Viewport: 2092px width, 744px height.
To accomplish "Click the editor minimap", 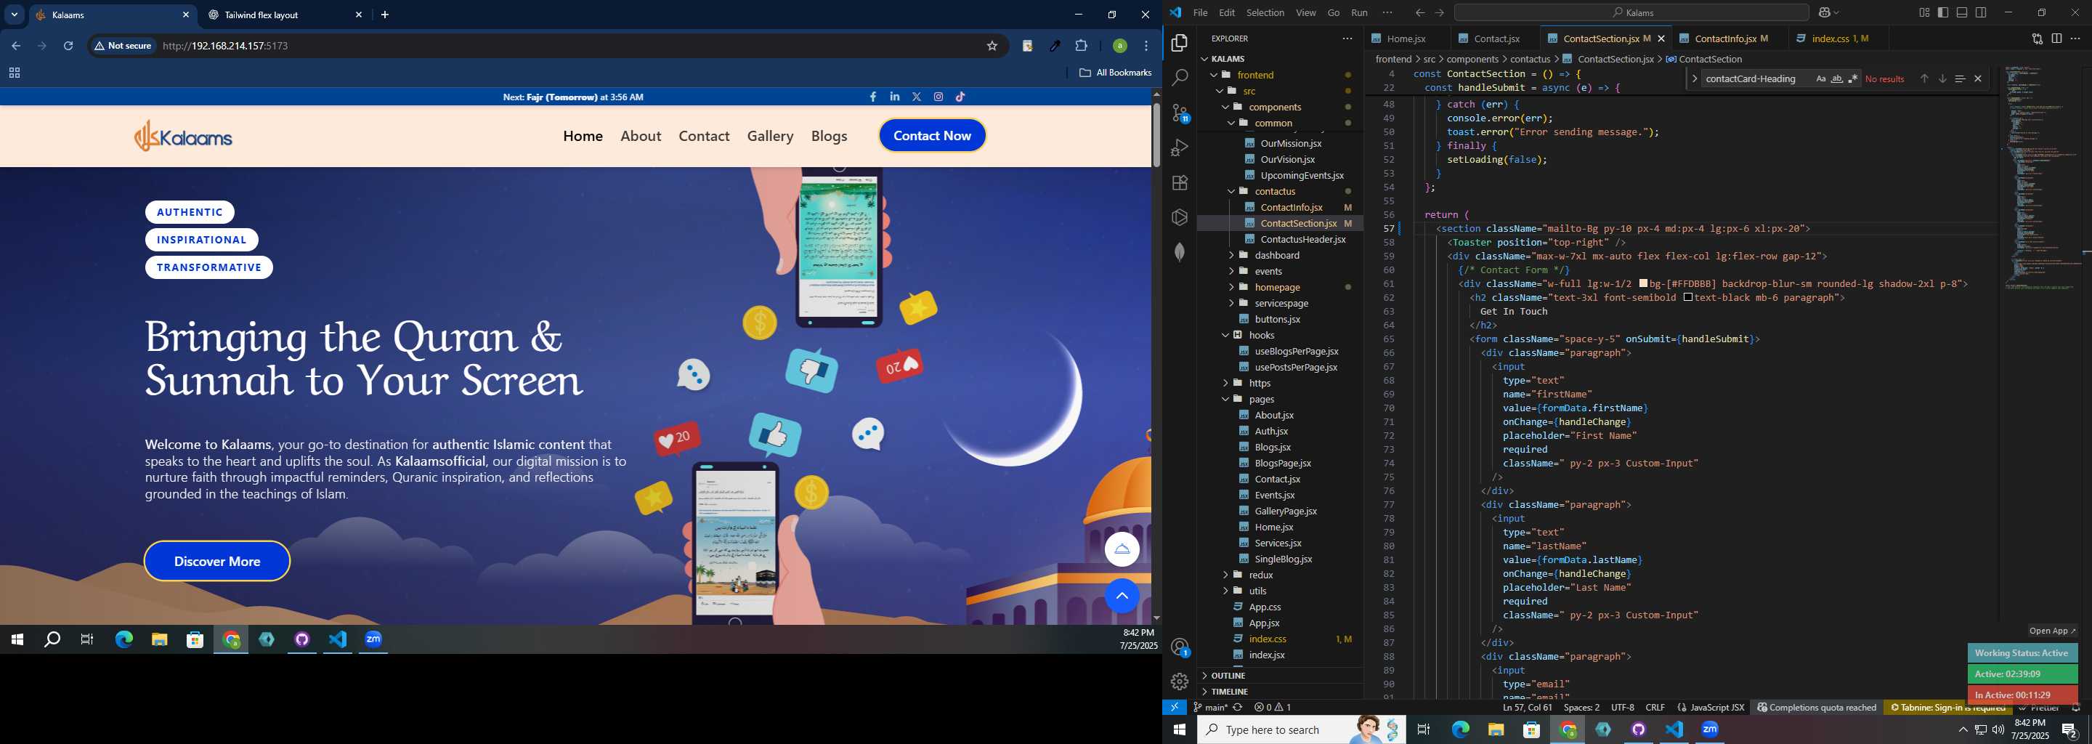I will (2043, 179).
